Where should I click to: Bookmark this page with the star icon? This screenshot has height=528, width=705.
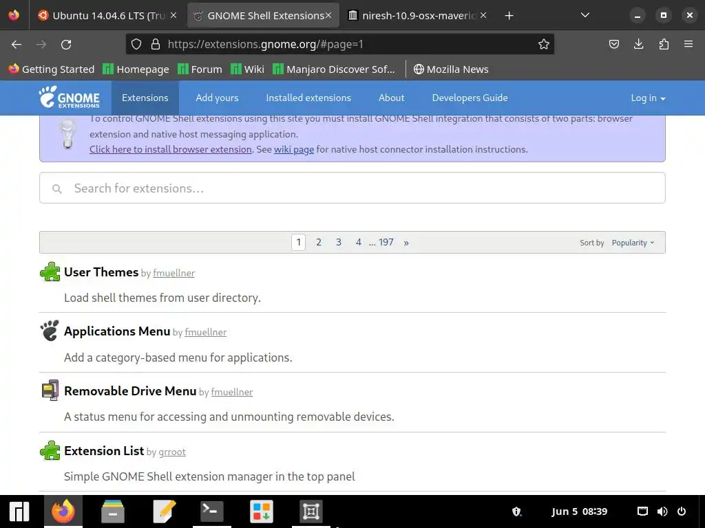[544, 44]
